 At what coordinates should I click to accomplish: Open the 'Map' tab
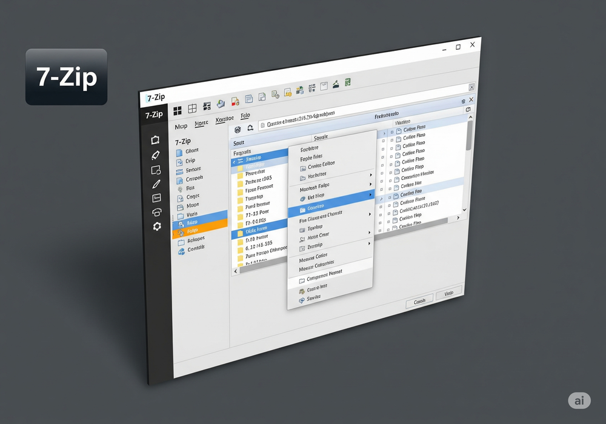181,127
